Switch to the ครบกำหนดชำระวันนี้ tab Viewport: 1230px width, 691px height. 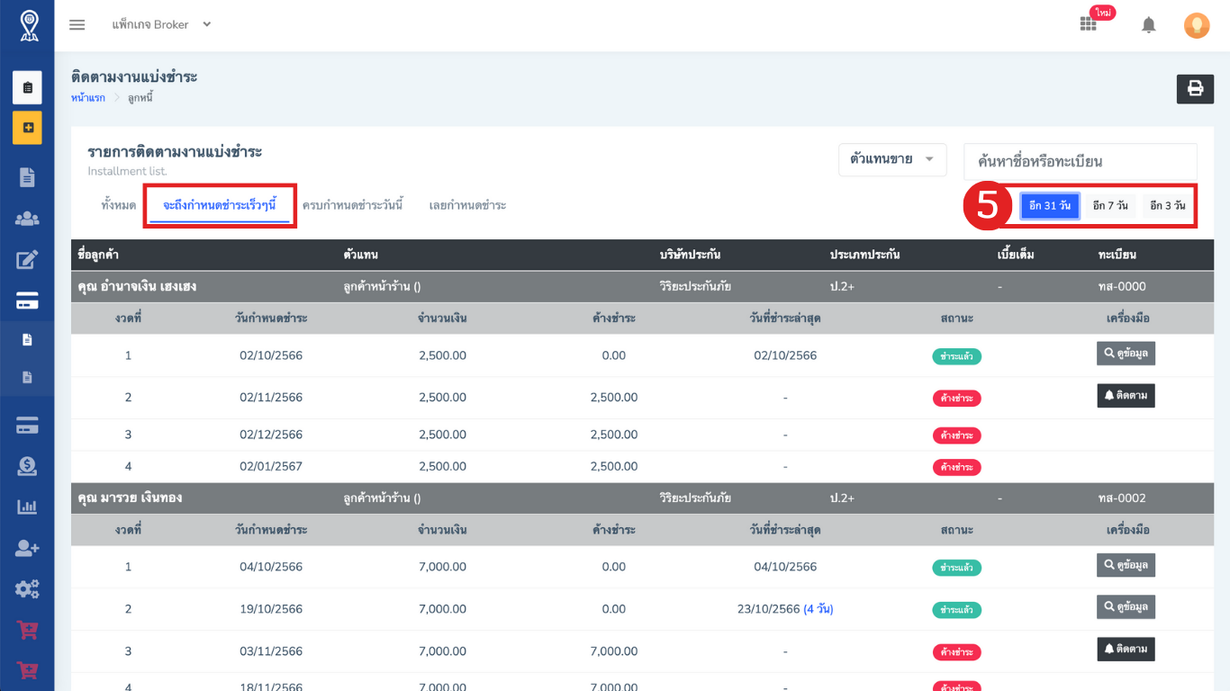pos(353,205)
